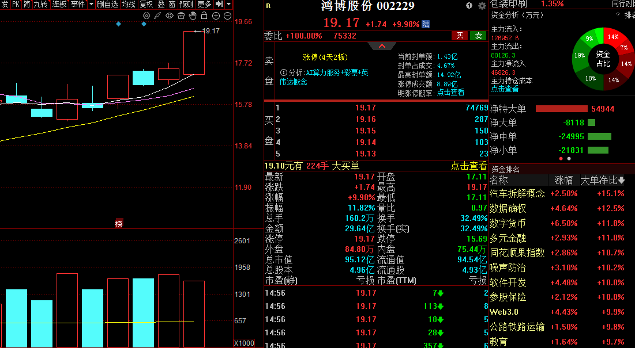
Task: Click 包装印刷 industry label
Action: [509, 3]
